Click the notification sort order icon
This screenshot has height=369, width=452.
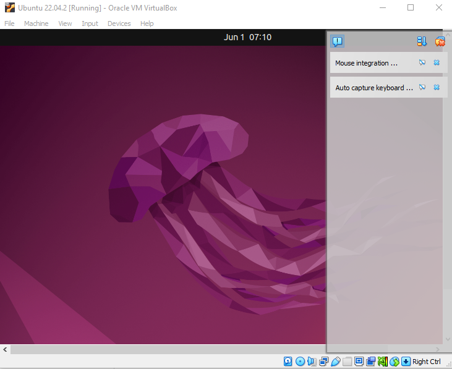coord(422,41)
